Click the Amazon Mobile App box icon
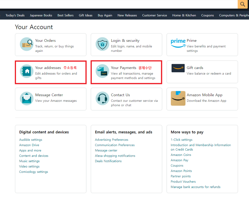This screenshot has width=249, height=199. coord(178,98)
